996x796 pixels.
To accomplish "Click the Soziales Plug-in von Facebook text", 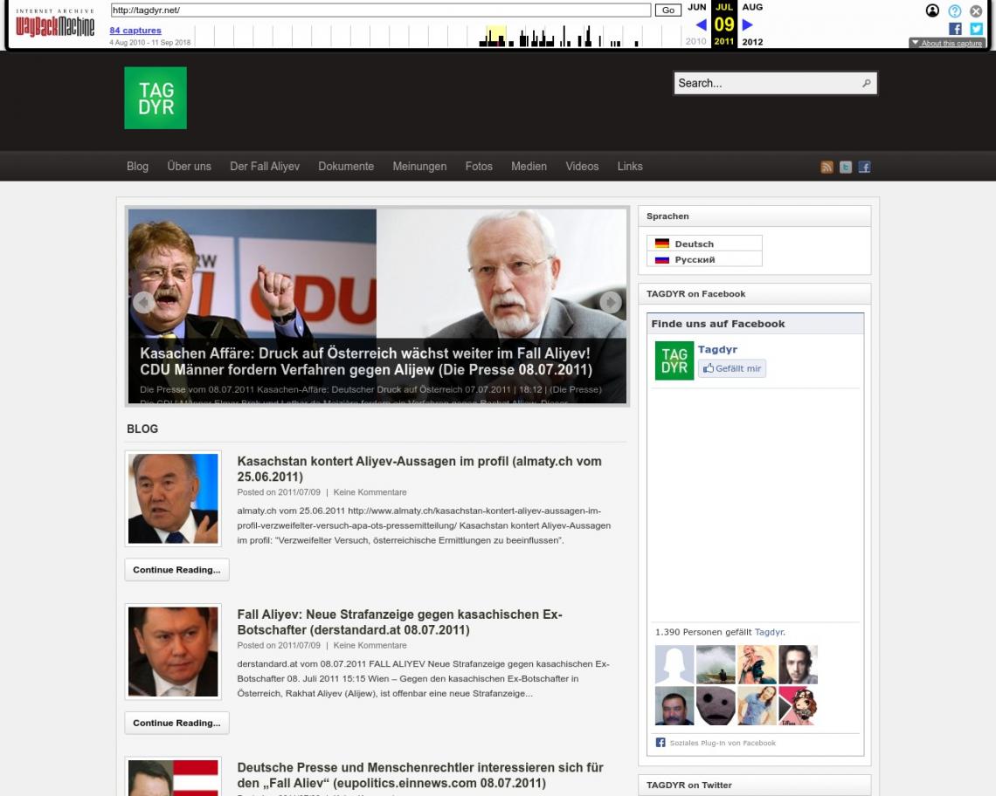I will click(723, 743).
